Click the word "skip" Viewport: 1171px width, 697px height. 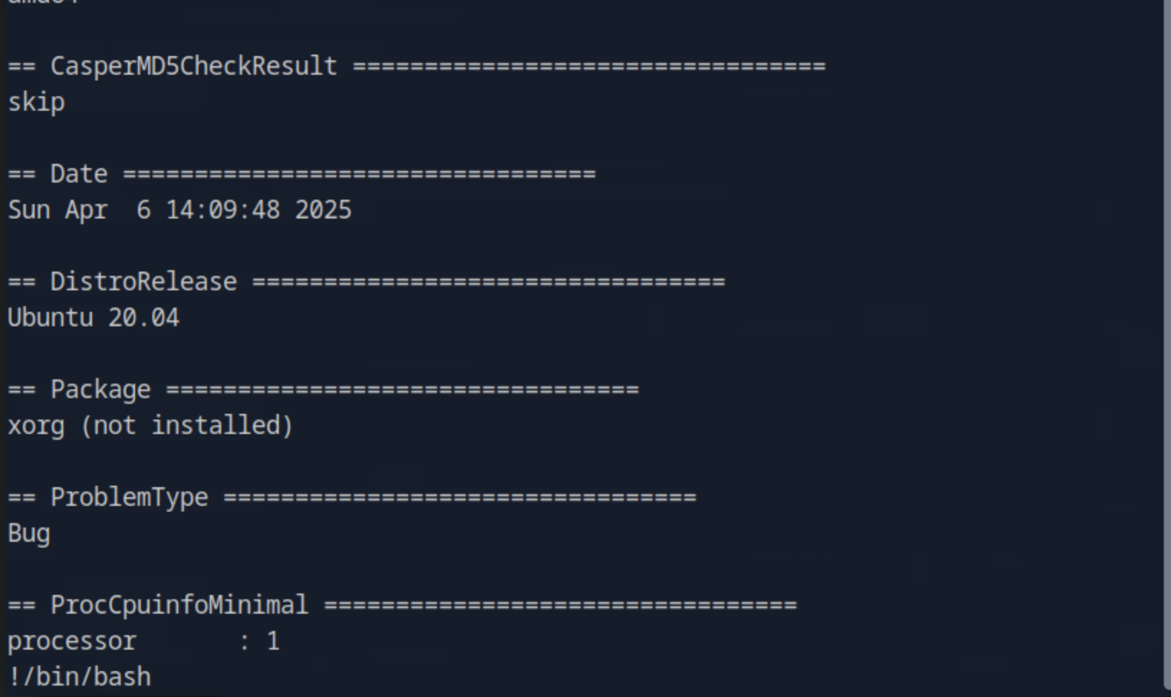tap(36, 102)
